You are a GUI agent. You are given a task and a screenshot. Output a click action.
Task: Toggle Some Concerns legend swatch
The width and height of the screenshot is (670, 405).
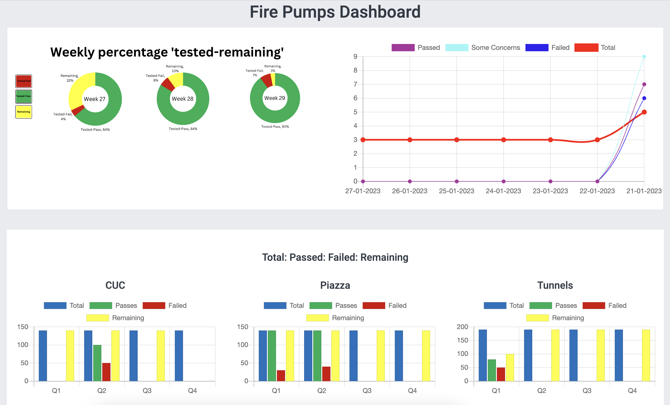(456, 48)
